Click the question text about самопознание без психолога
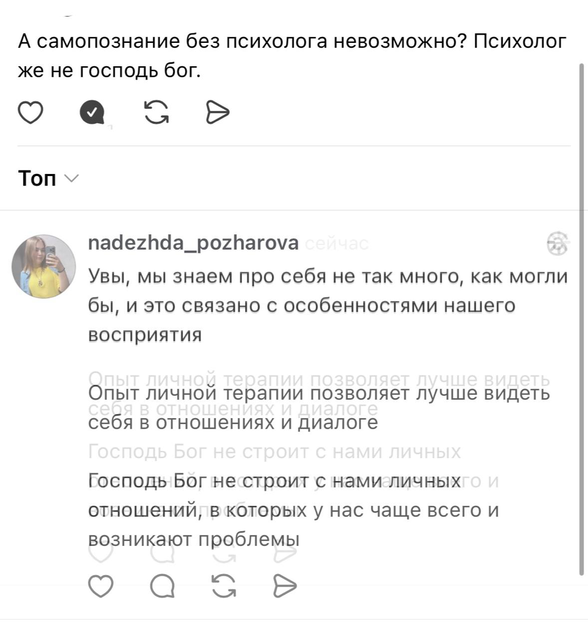Screen dimensions: 588x638 tap(292, 56)
